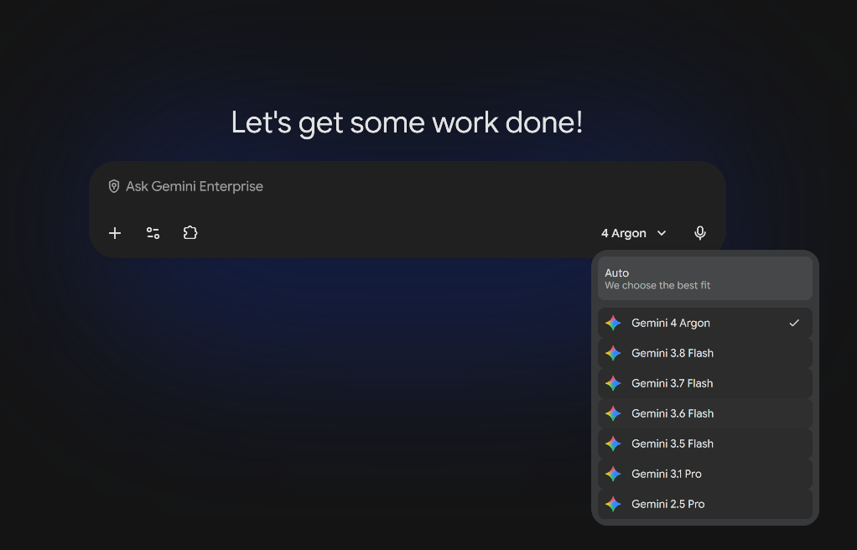
Task: Choose the Gemini 2.5 Pro entry
Action: (x=705, y=504)
